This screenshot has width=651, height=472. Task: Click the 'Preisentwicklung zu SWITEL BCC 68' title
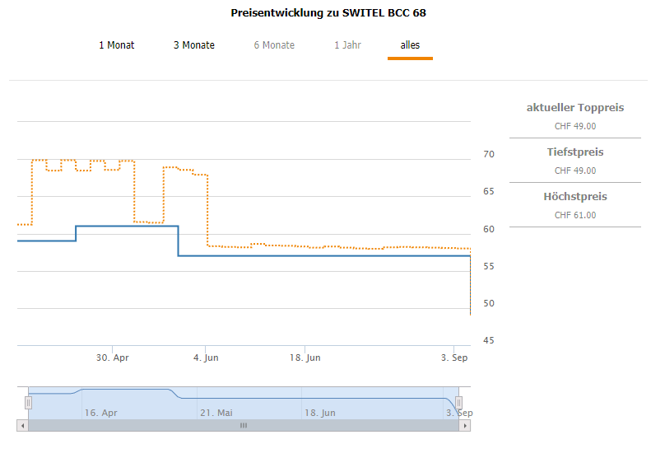tap(328, 13)
